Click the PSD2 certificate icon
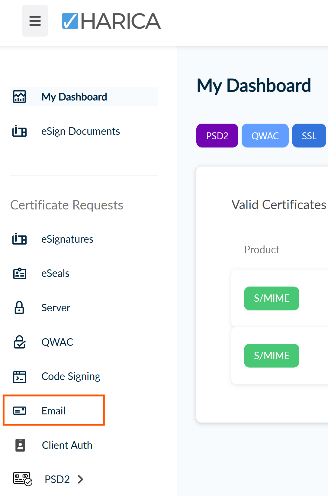The image size is (328, 496). pos(23,479)
